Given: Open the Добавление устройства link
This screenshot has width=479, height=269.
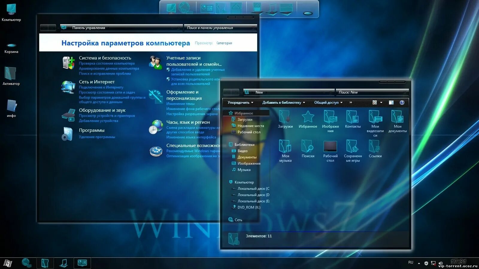Looking at the screenshot, I should coord(98,121).
